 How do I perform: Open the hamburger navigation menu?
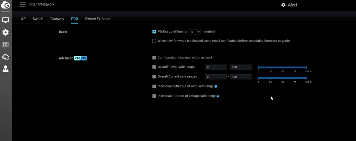click(x=23, y=4)
